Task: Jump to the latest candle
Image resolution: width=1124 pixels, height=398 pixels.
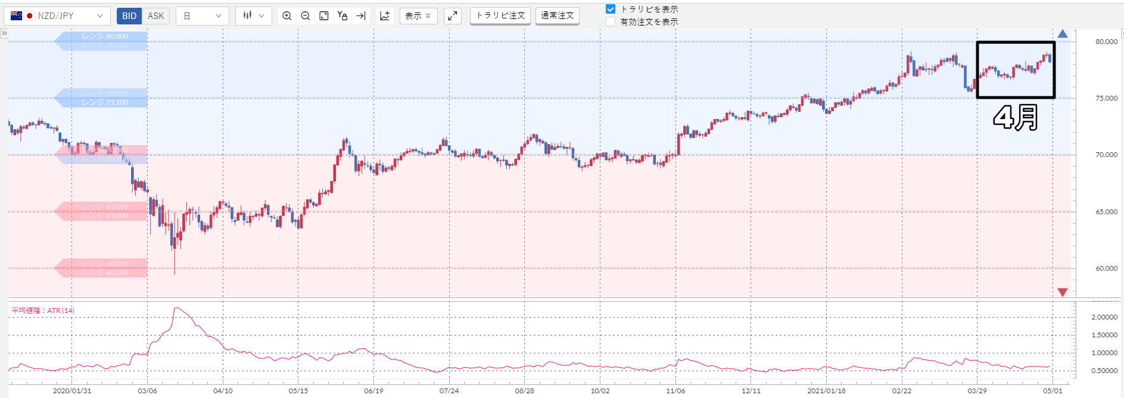Action: [361, 16]
